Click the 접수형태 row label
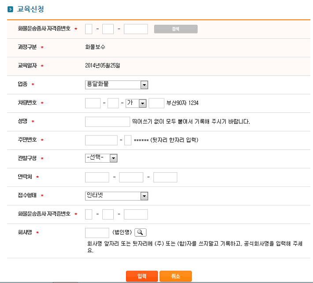The width and height of the screenshot is (313, 283). tap(27, 195)
